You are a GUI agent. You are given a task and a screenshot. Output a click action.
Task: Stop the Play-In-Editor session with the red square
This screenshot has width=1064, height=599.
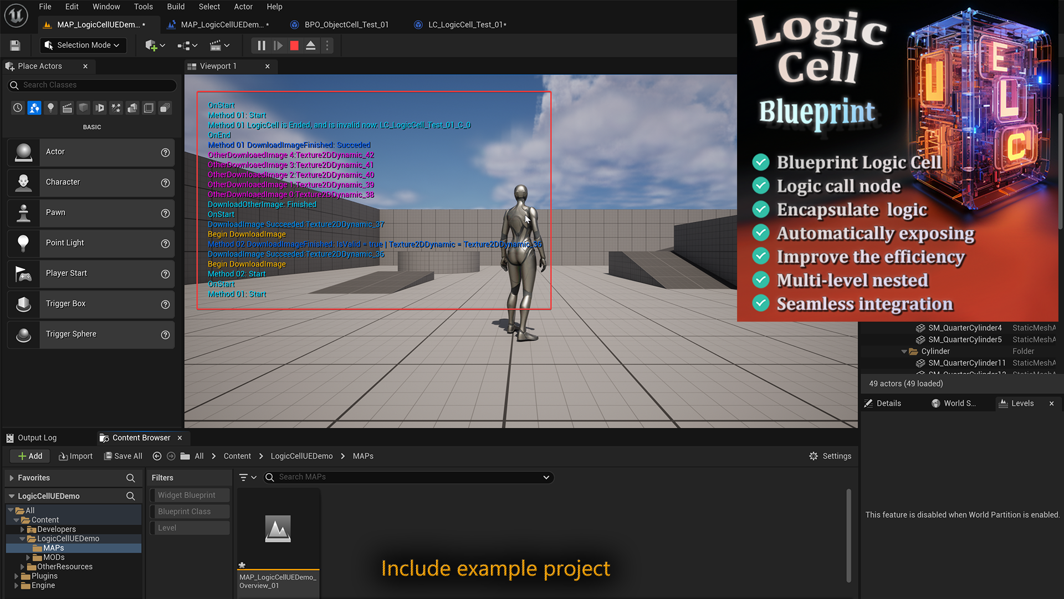coord(294,45)
